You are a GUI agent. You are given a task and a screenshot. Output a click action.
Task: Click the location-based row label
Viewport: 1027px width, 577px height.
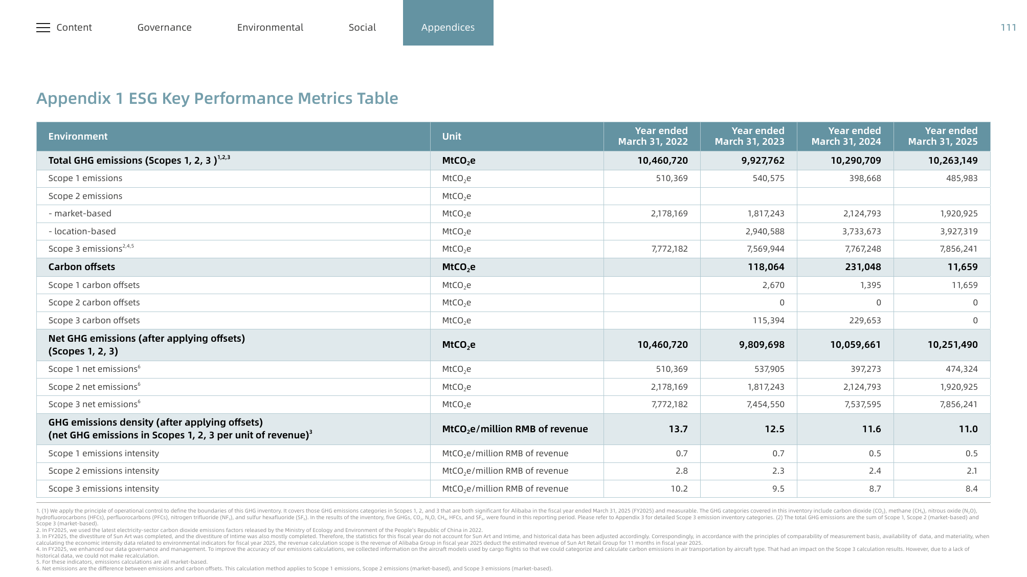click(x=82, y=232)
